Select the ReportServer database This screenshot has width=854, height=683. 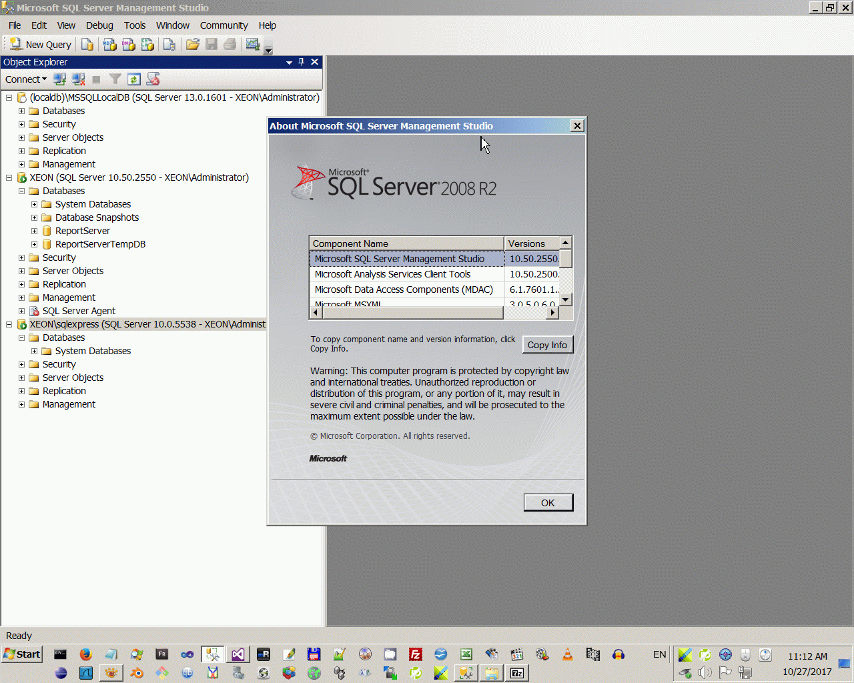pos(83,231)
